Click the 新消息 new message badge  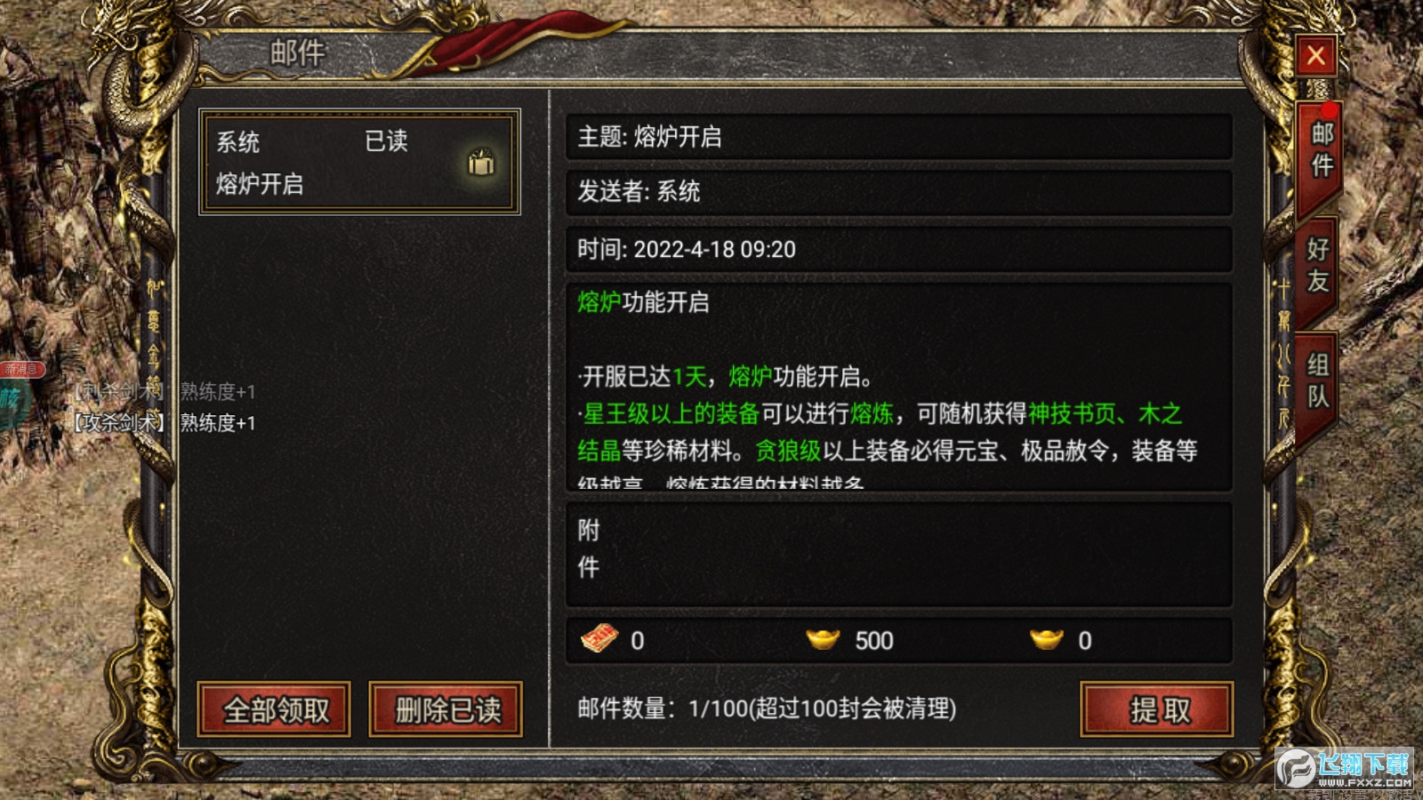(x=22, y=369)
